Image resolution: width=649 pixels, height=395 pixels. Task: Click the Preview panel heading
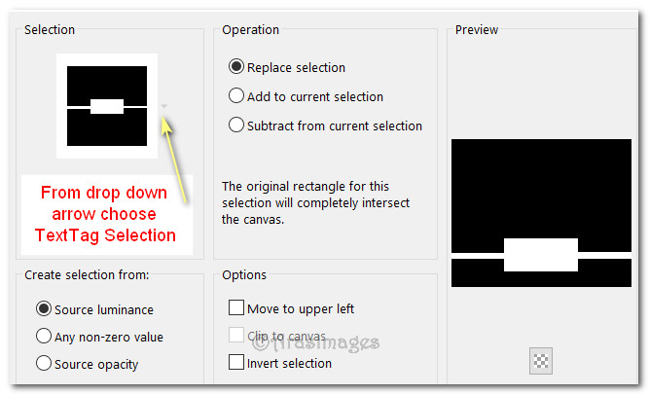[x=477, y=30]
